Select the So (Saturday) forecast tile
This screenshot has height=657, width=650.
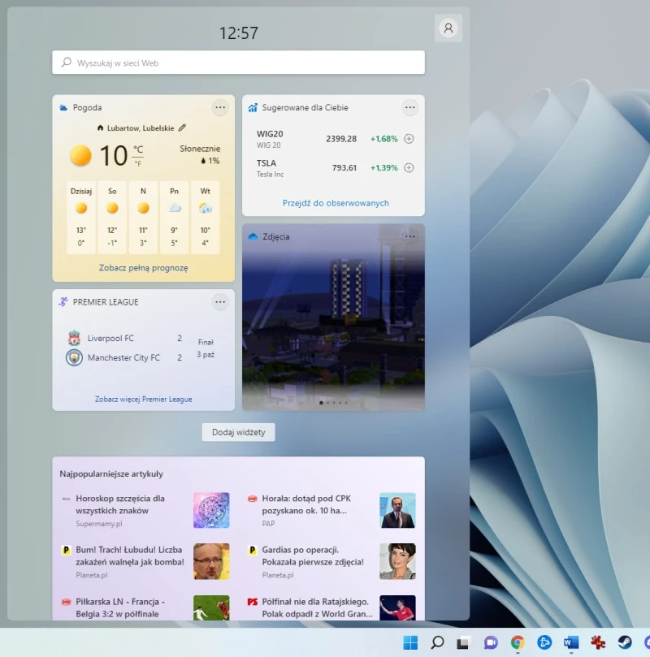coord(112,217)
